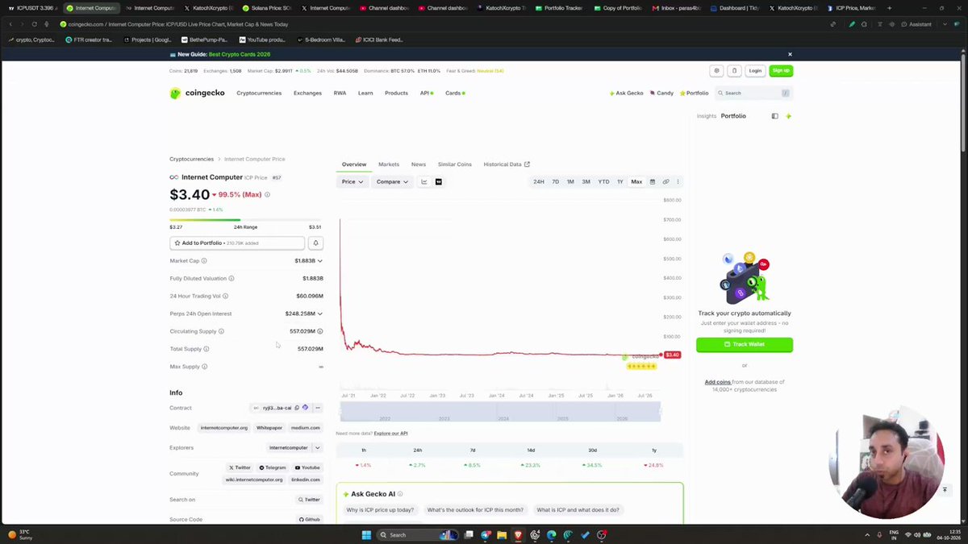The height and width of the screenshot is (544, 968).
Task: Click the chart time range navigator bar
Action: (x=500, y=412)
